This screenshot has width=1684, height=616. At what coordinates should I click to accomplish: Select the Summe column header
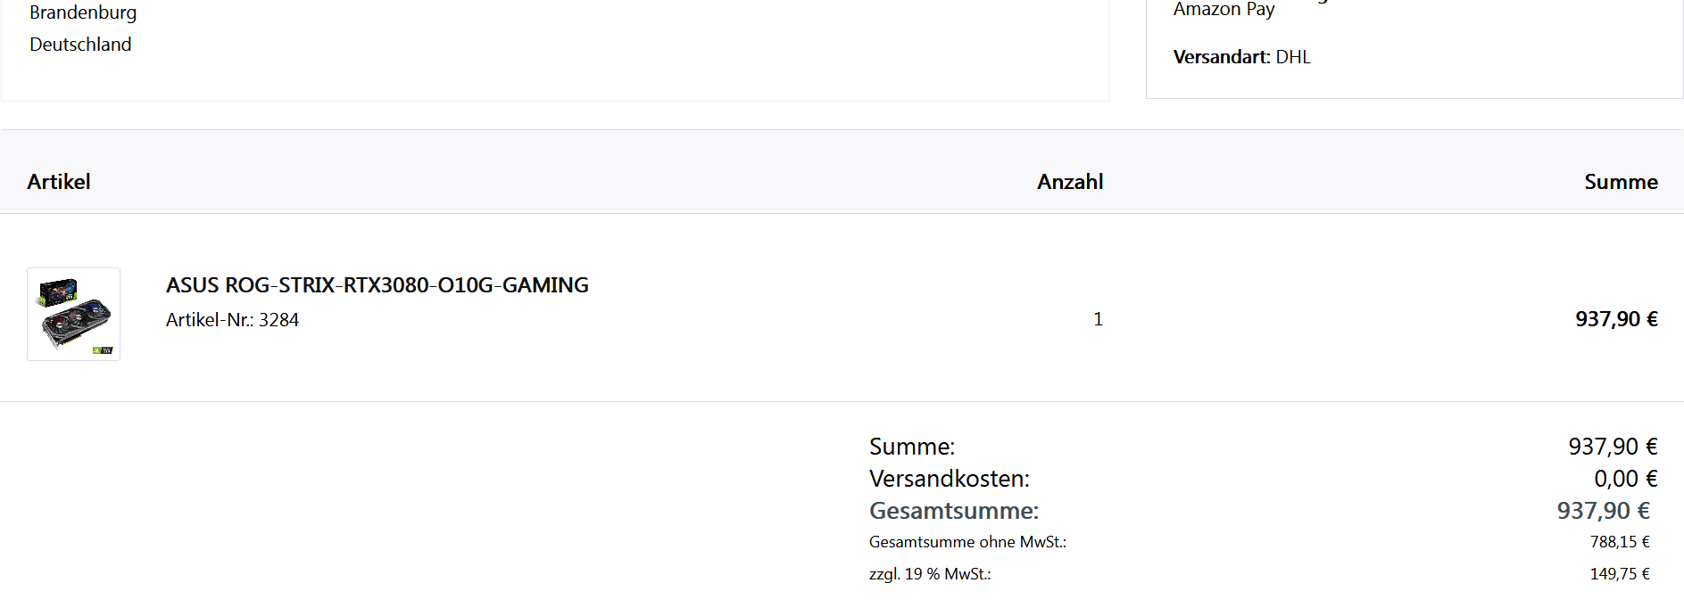click(x=1621, y=182)
